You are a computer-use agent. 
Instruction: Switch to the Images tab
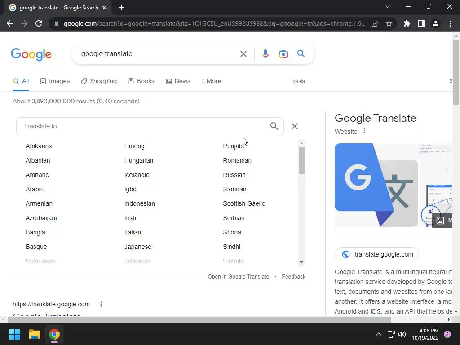(x=55, y=81)
